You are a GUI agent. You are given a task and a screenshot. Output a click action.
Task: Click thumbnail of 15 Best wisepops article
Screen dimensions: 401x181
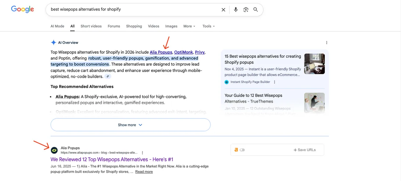(x=314, y=64)
